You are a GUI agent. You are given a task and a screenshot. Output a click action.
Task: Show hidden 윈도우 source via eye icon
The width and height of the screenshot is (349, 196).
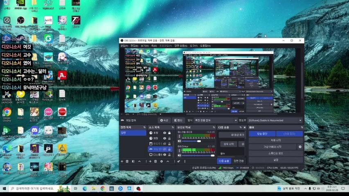165,144
